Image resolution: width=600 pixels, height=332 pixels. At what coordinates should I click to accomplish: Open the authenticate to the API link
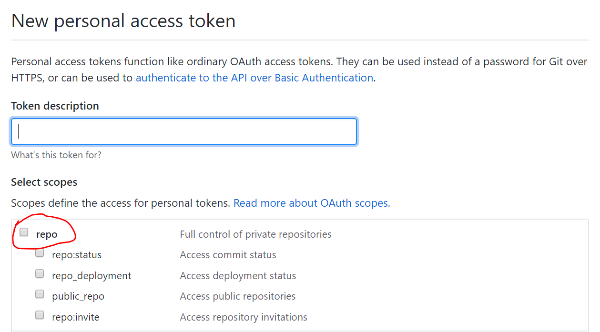point(254,78)
